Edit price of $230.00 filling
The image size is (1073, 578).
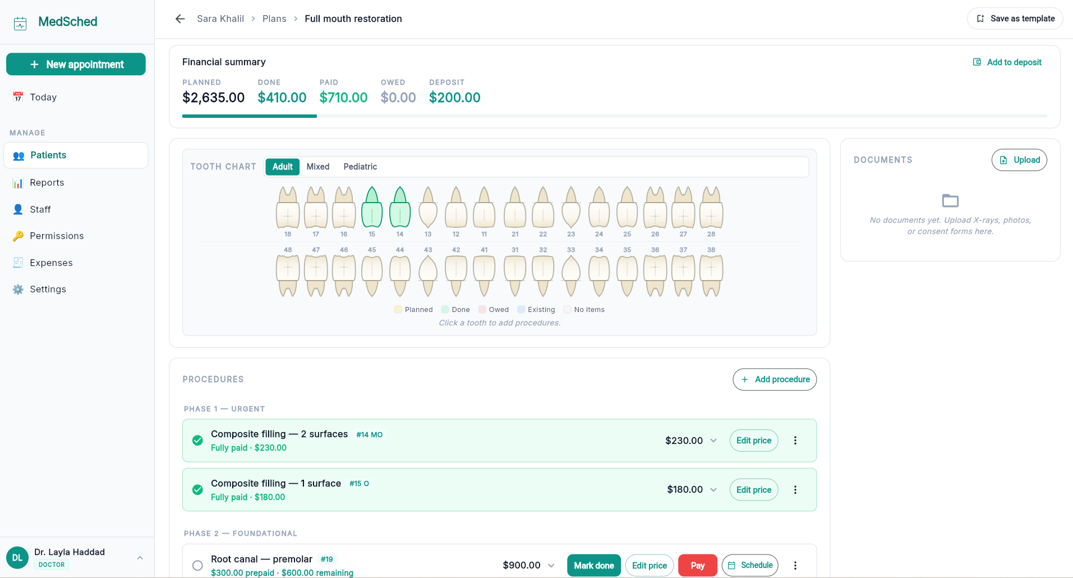point(754,441)
